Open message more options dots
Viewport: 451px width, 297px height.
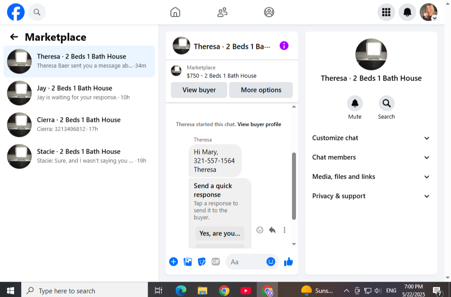click(x=285, y=230)
